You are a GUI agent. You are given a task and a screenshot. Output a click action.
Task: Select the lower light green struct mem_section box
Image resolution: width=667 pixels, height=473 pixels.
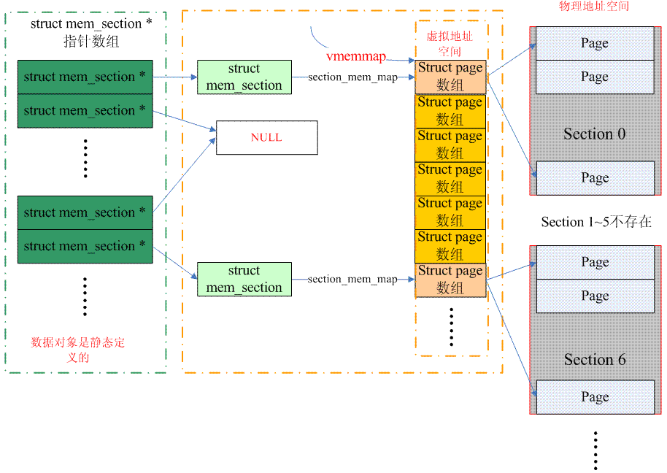(244, 280)
